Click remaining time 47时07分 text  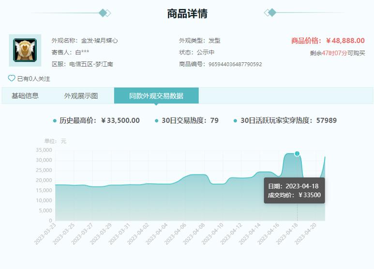click(x=334, y=53)
